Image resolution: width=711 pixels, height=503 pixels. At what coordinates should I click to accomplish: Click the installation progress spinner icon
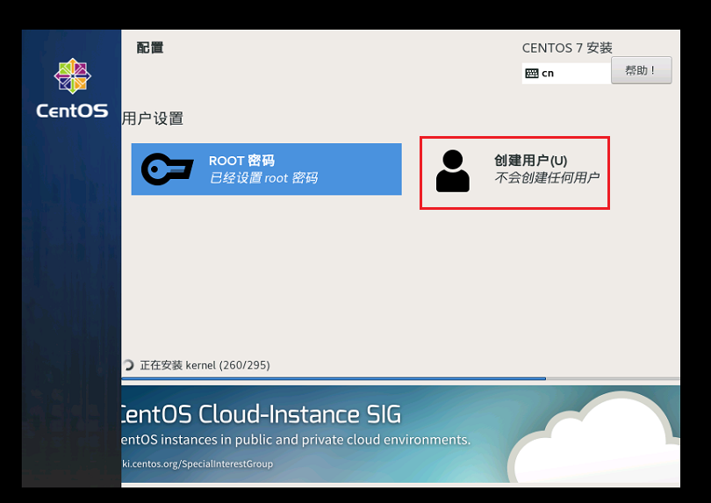128,365
